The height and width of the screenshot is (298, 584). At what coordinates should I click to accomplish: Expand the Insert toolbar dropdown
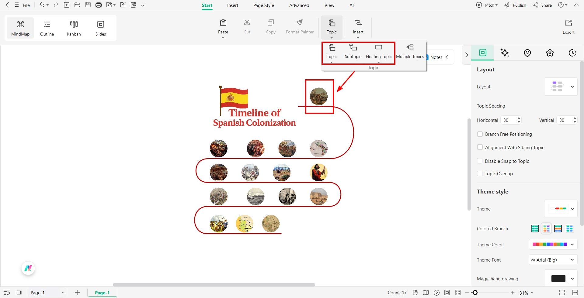pos(358,38)
